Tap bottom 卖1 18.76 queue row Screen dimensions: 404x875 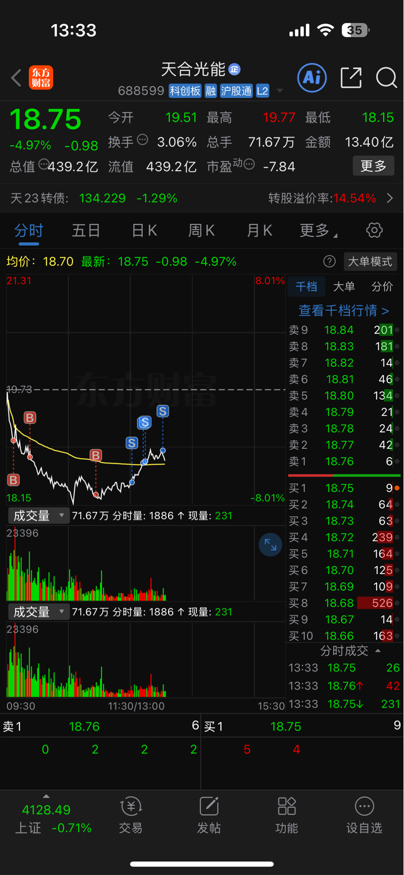click(100, 726)
